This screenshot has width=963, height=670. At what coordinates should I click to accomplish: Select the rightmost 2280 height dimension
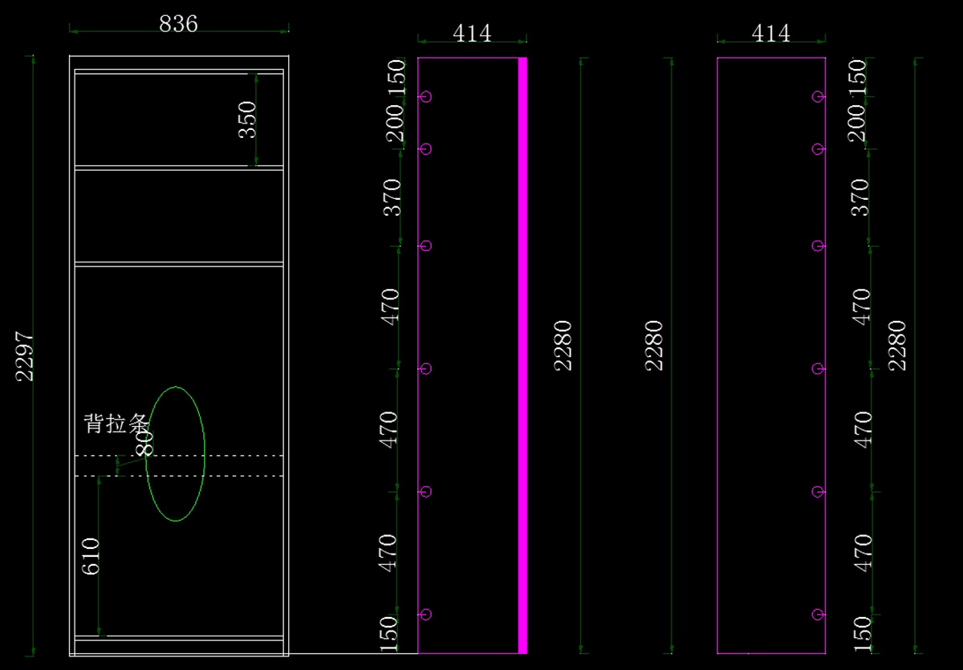pyautogui.click(x=896, y=345)
